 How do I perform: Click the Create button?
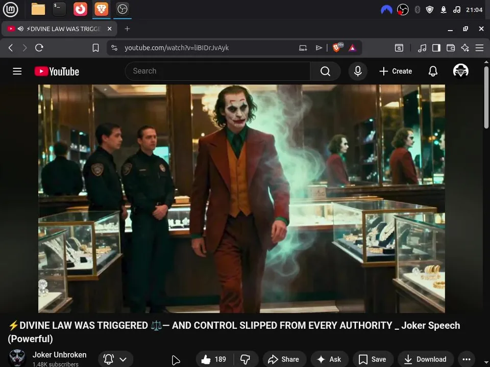(396, 71)
